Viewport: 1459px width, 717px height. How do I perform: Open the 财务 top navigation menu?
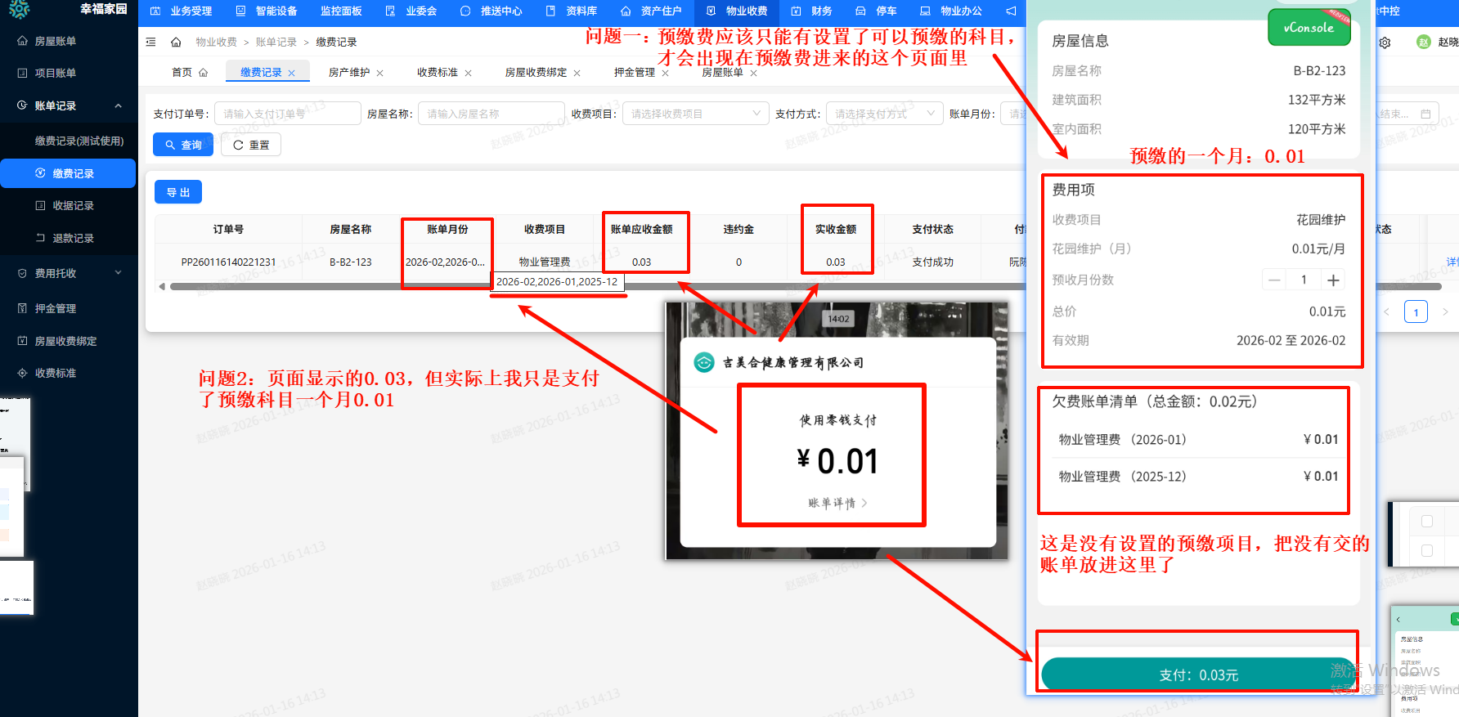812,11
